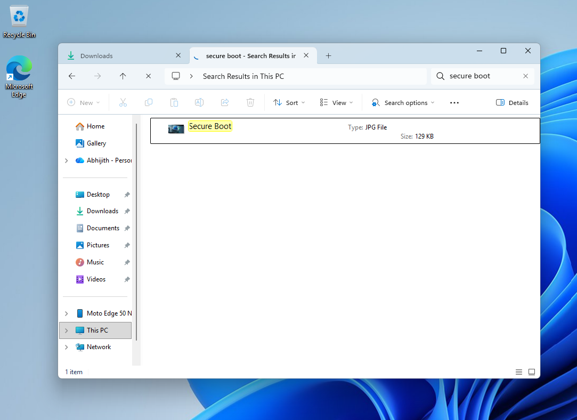
Task: Open the Recycle Bin desktop icon
Action: pyautogui.click(x=19, y=21)
